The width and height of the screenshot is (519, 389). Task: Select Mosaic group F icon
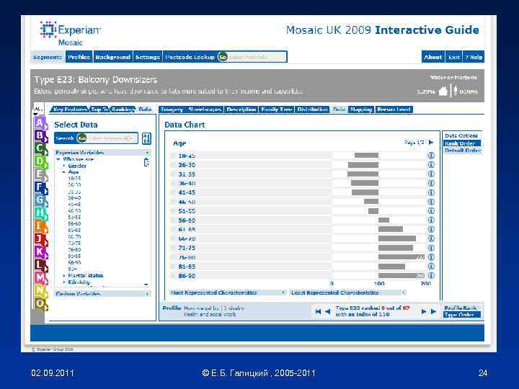point(40,187)
